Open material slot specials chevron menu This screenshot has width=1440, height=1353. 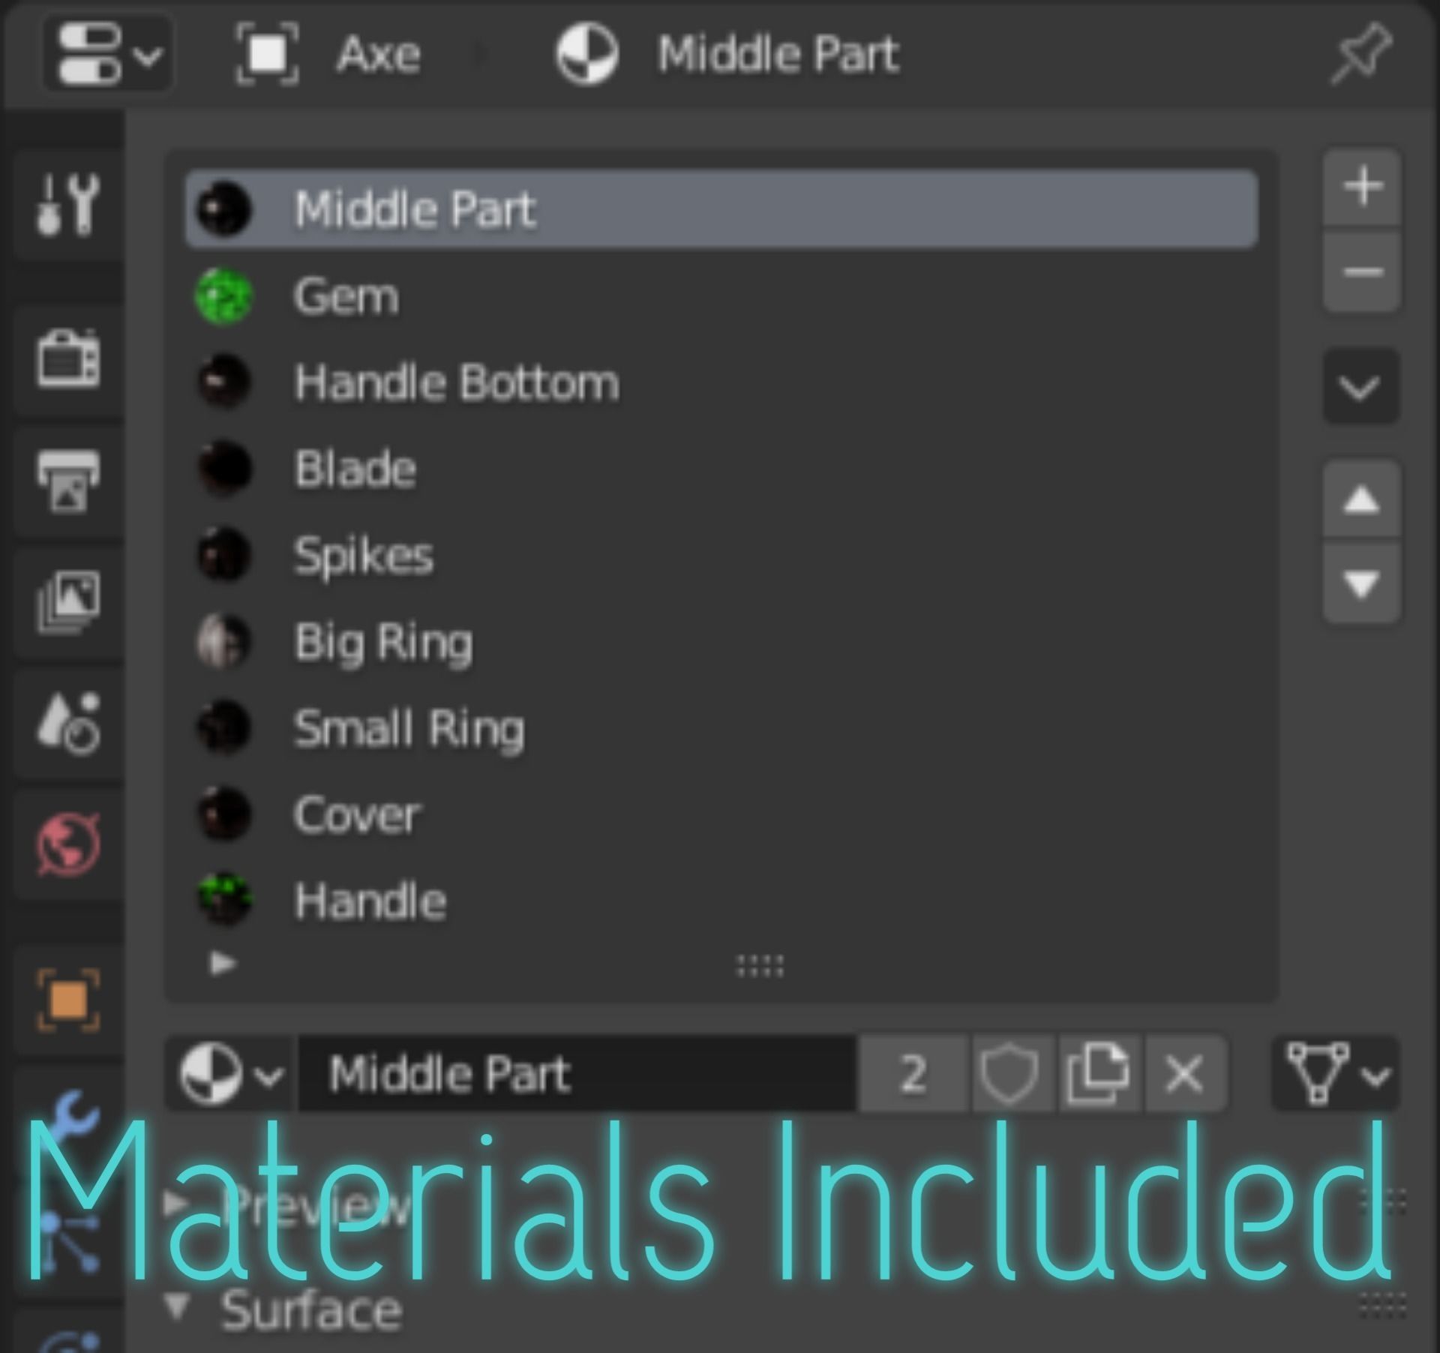coord(1360,388)
